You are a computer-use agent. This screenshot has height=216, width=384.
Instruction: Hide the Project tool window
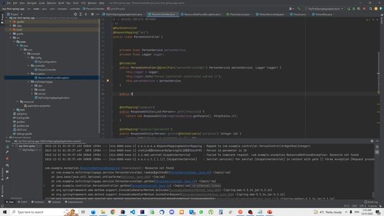pos(97,14)
